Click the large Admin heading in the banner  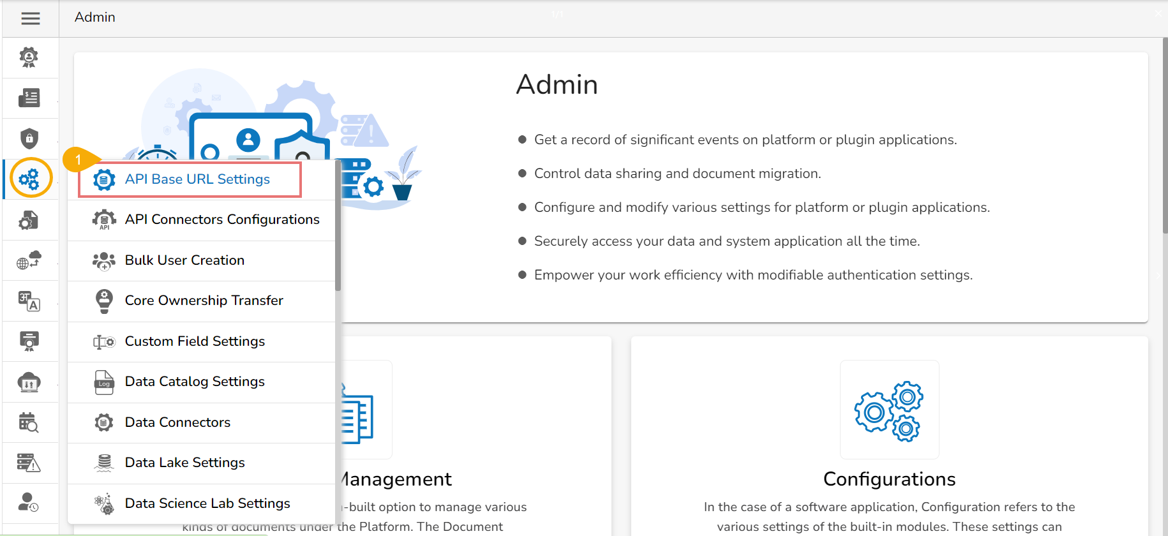pyautogui.click(x=557, y=85)
